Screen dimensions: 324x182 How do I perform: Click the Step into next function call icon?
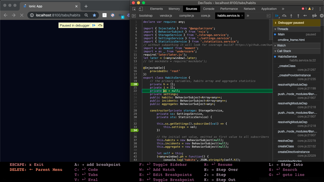point(291,16)
